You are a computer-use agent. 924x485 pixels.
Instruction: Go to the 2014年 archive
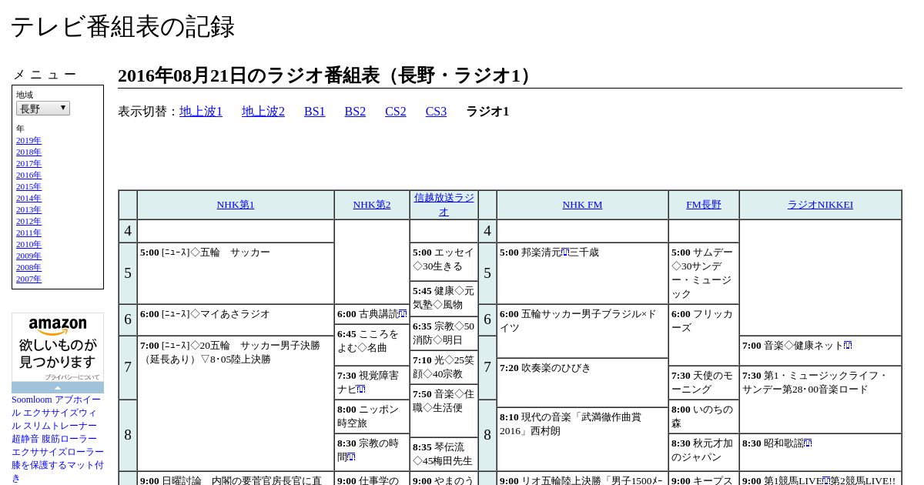point(29,198)
